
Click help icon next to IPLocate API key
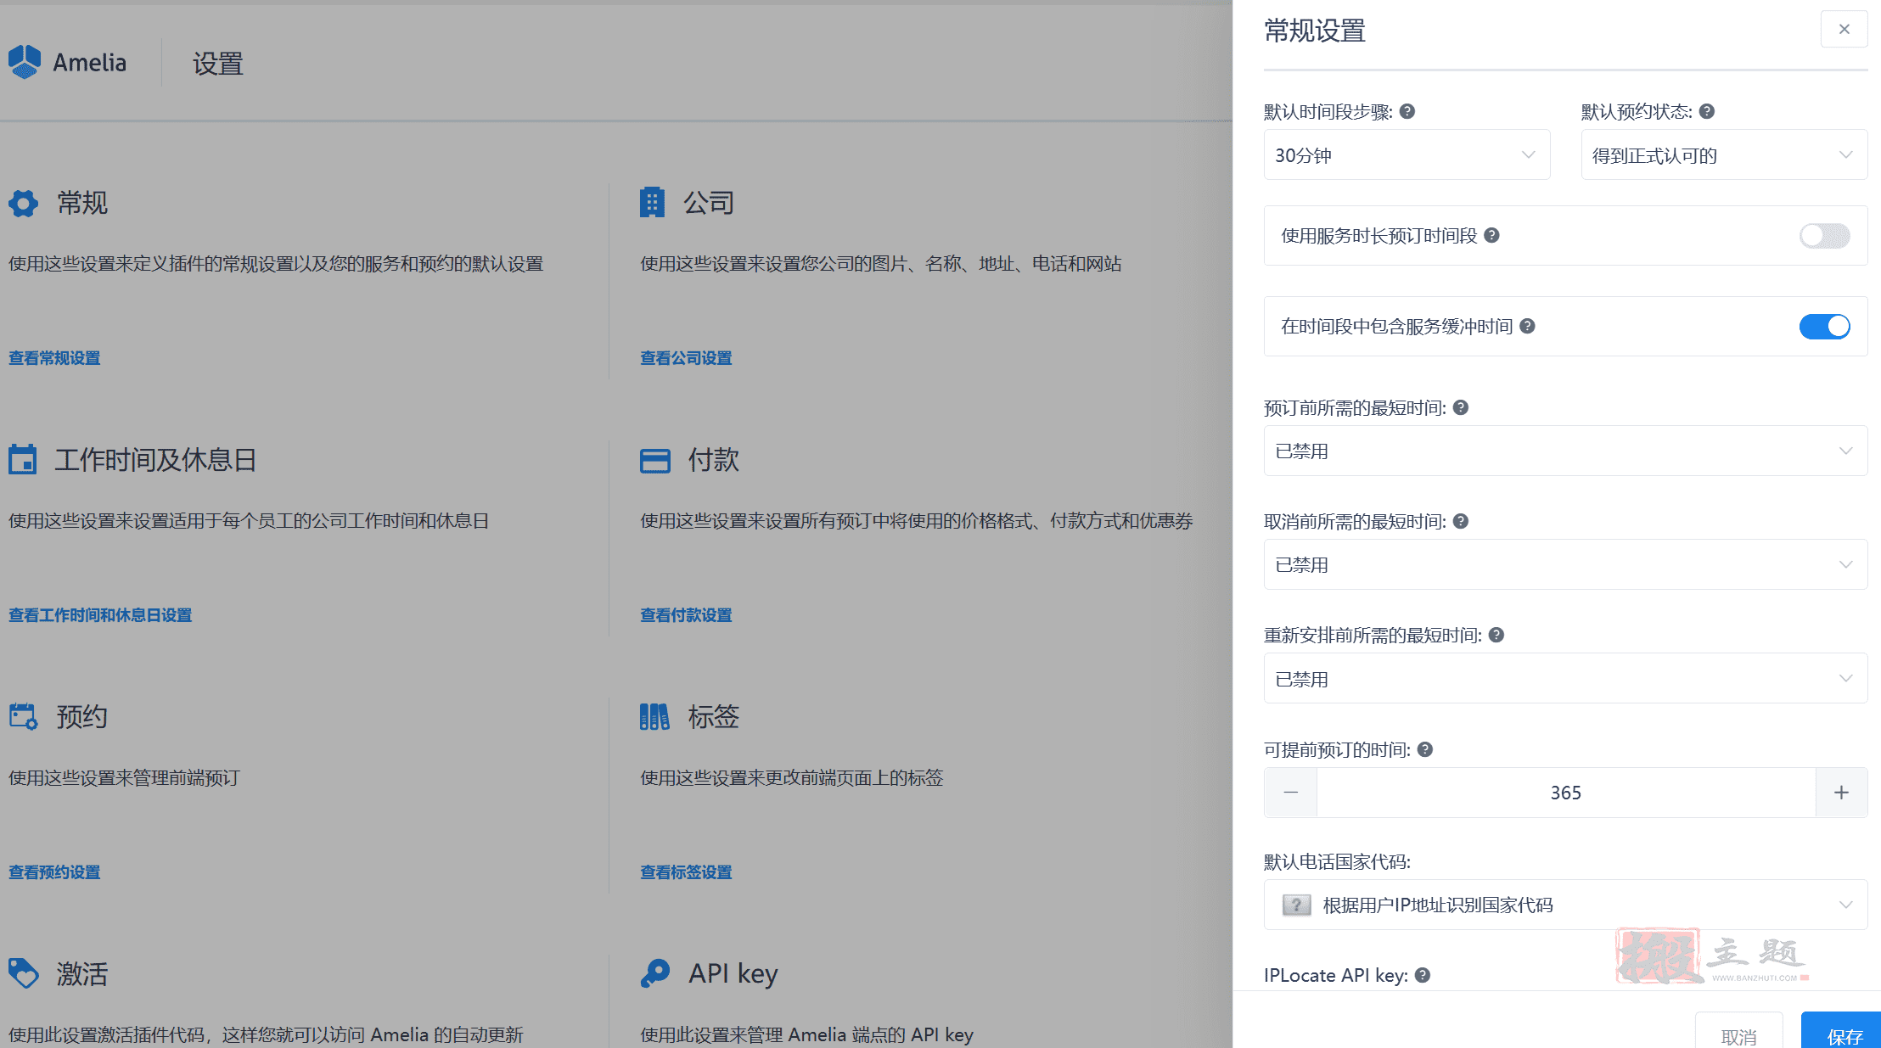(x=1423, y=975)
